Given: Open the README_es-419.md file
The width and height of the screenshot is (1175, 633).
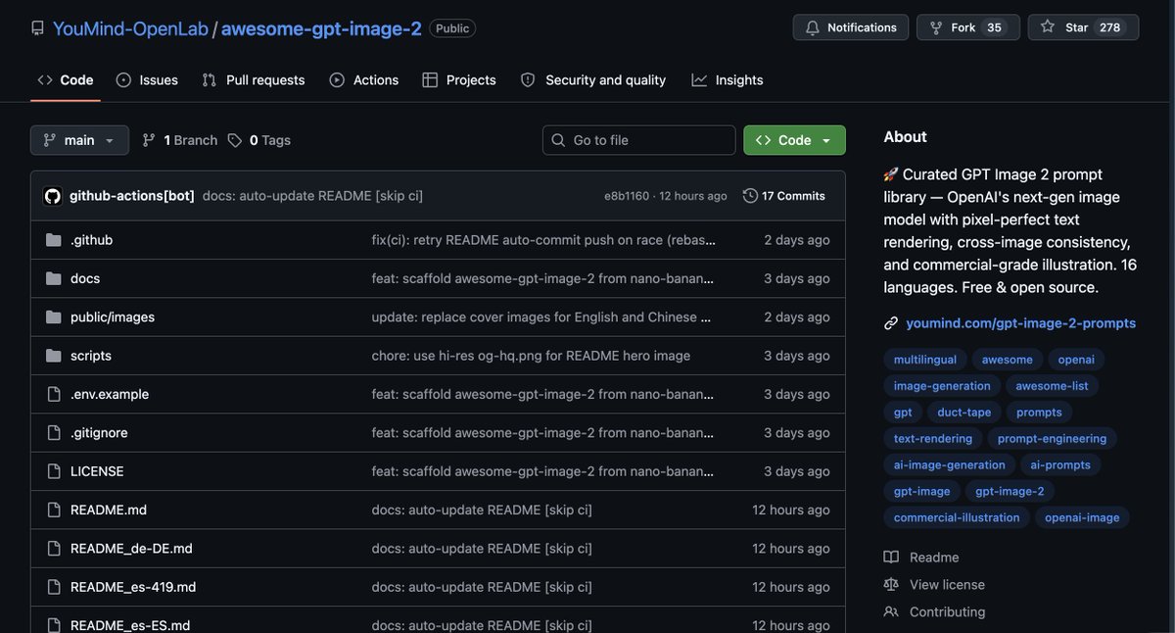Looking at the screenshot, I should pyautogui.click(x=133, y=587).
